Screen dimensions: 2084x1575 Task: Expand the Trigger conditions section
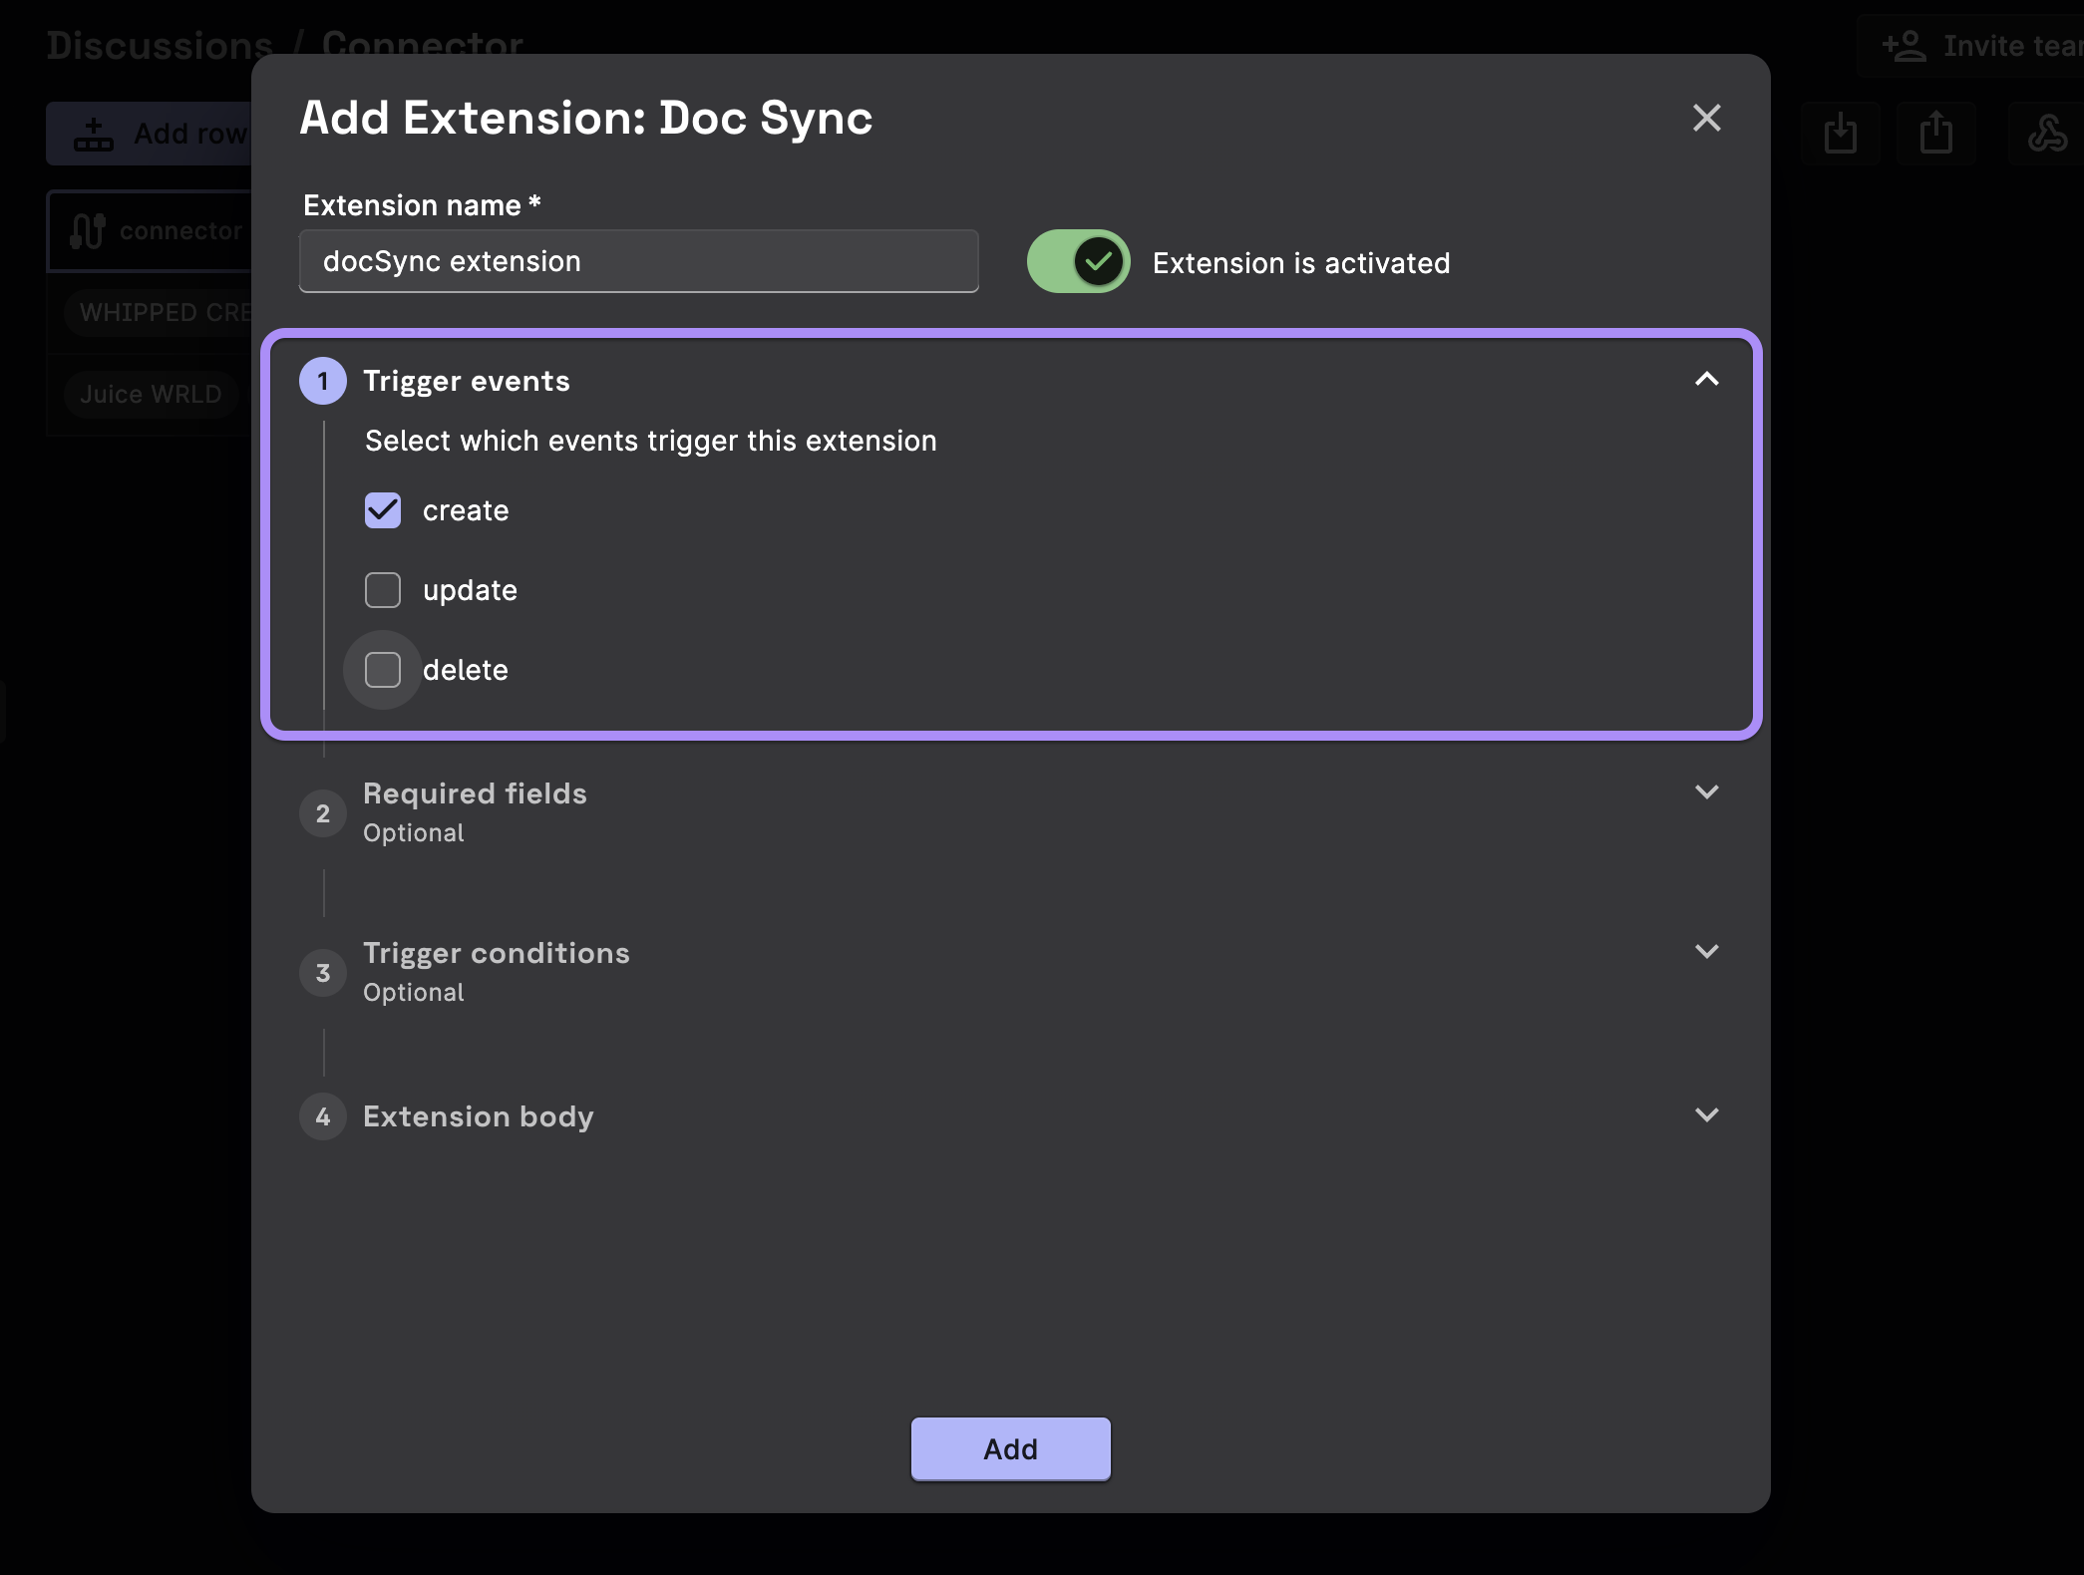(1706, 952)
